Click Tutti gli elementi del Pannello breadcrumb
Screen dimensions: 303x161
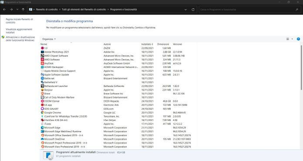click(x=84, y=10)
